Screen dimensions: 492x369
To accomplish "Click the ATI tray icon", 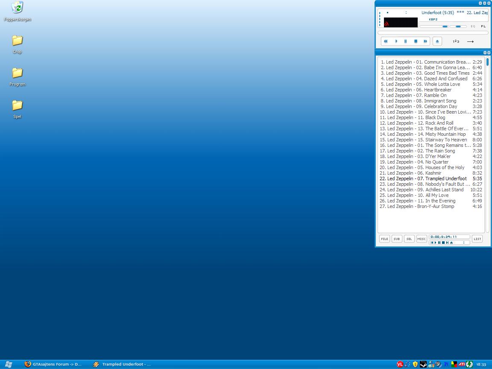I will 462,364.
